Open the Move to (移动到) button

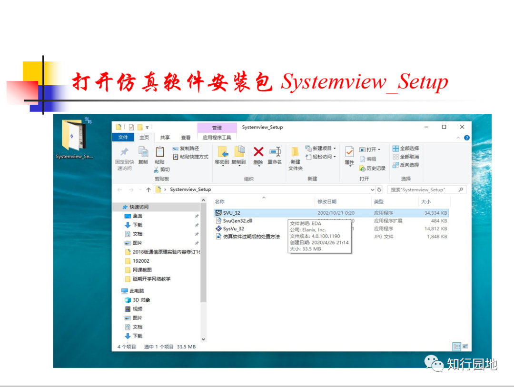[222, 156]
